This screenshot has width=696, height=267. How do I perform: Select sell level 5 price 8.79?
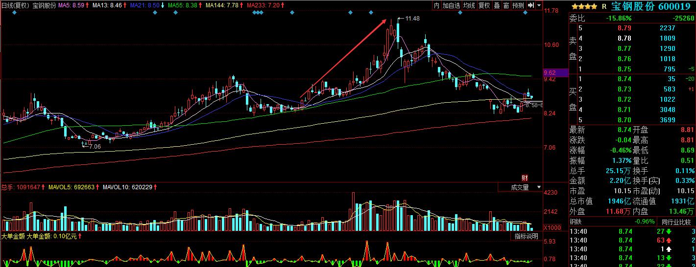click(x=624, y=28)
